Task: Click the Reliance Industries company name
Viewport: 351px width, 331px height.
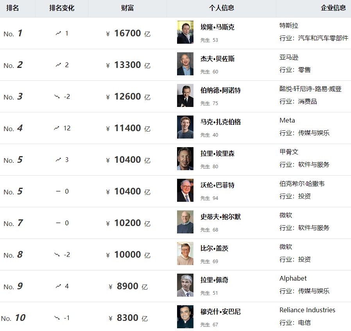Action: pyautogui.click(x=307, y=310)
